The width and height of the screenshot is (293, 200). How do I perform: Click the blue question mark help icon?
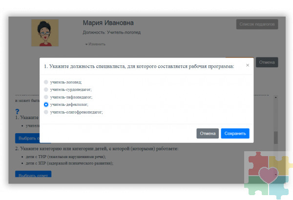click(18, 112)
